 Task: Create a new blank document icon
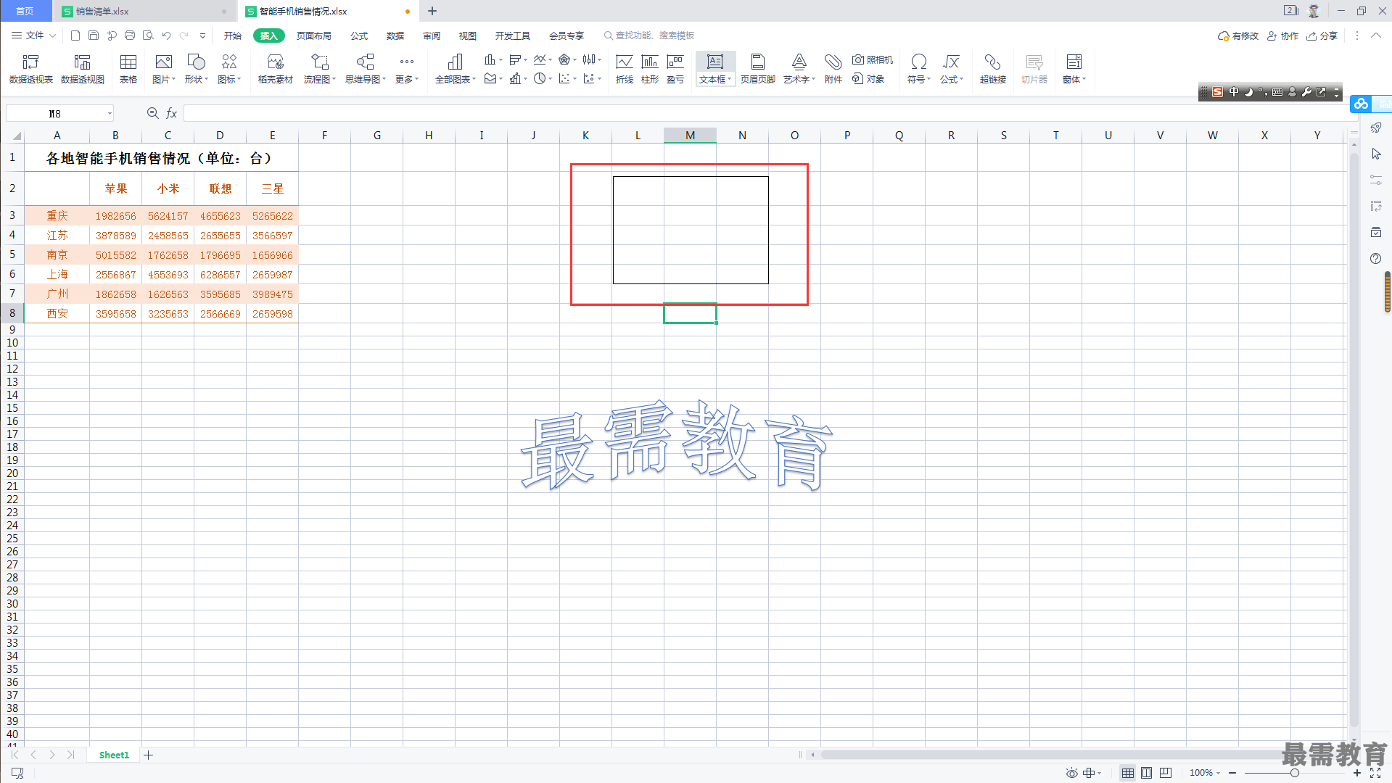(x=75, y=36)
